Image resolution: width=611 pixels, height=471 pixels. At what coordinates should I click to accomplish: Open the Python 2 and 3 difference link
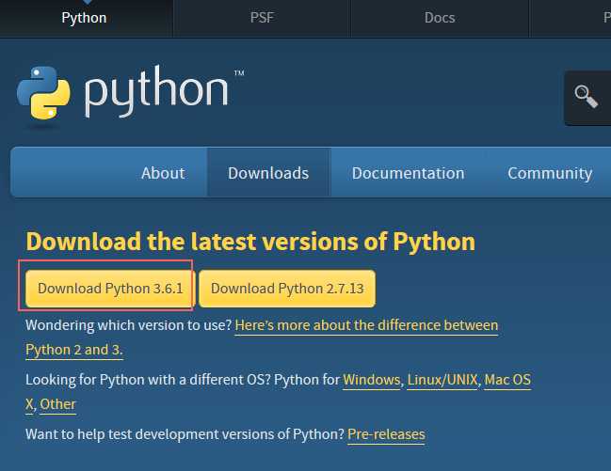point(366,325)
